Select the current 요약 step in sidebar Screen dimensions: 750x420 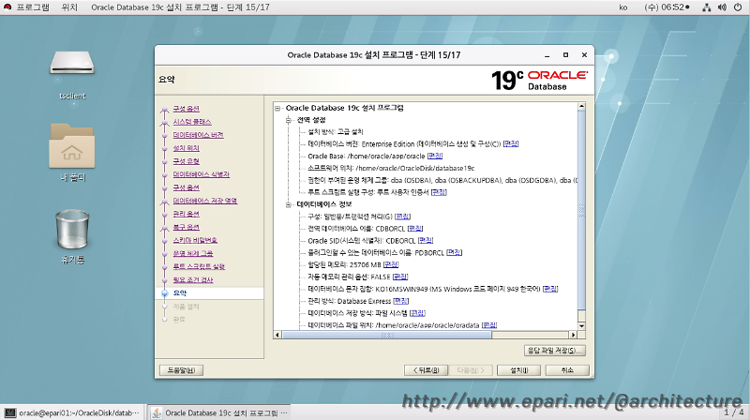point(180,293)
